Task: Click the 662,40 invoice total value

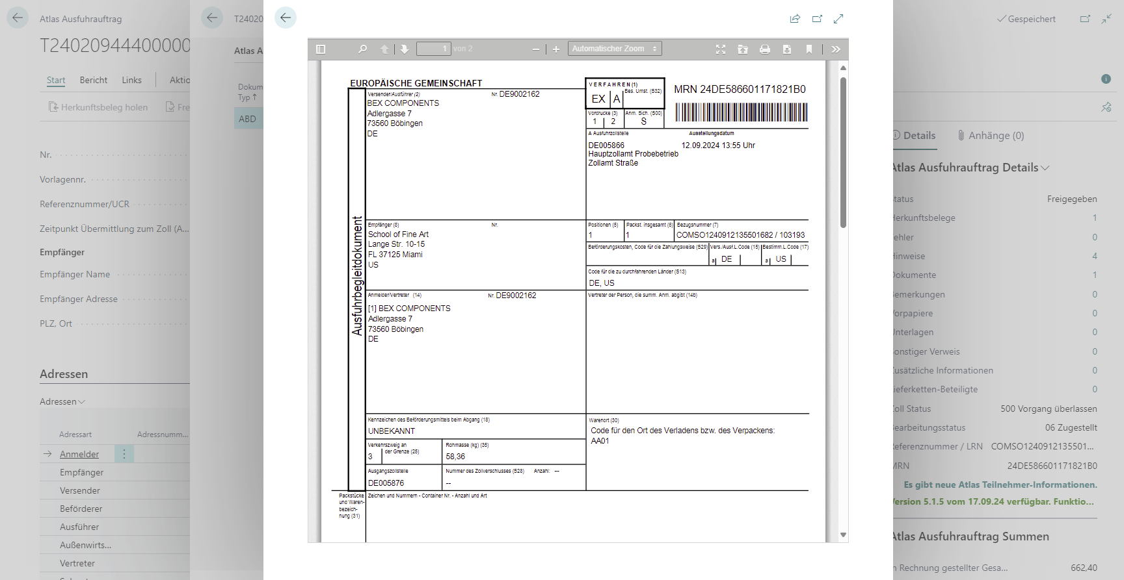Action: (1084, 568)
